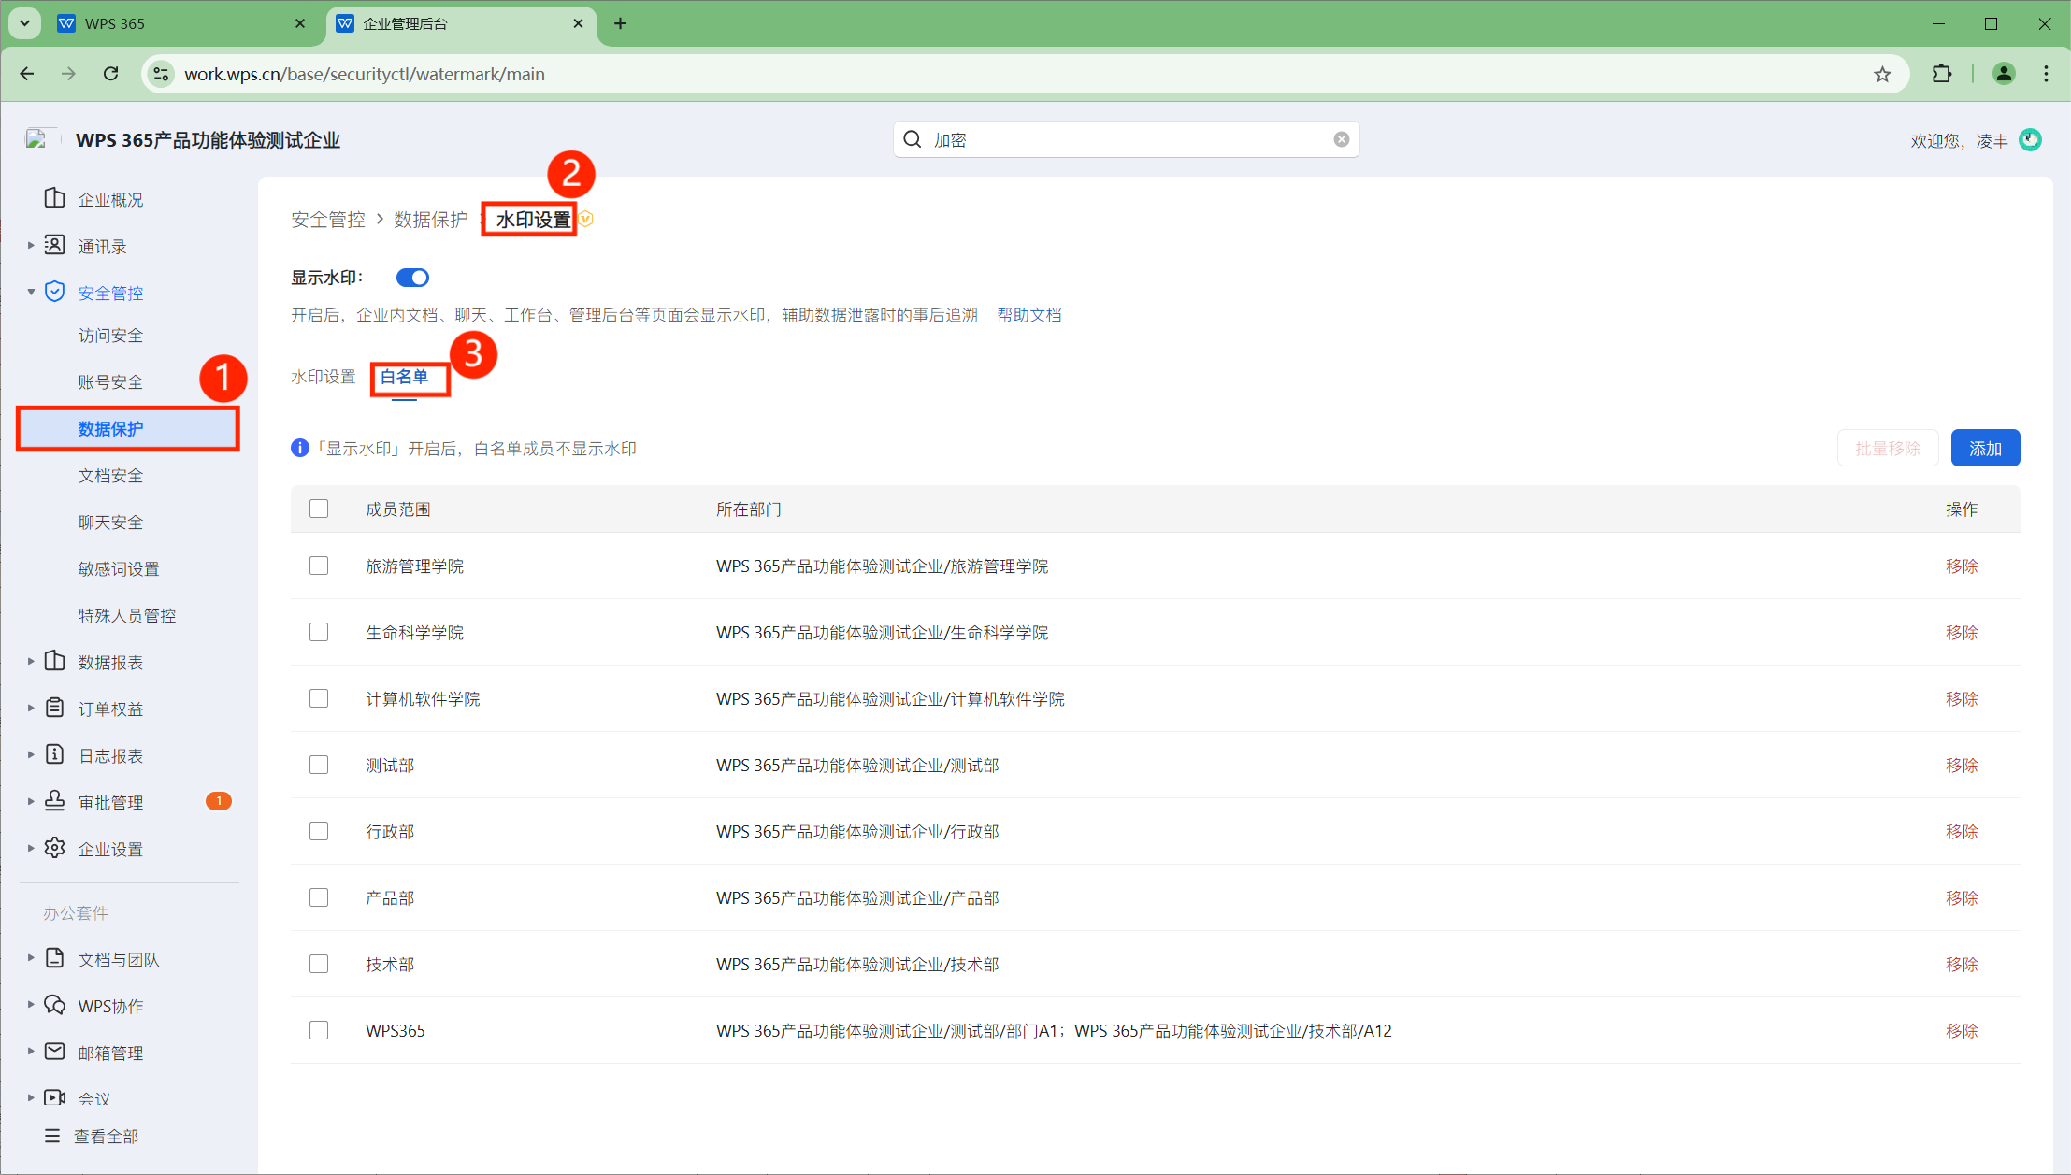Click the 企业设置 gear icon

click(x=55, y=848)
